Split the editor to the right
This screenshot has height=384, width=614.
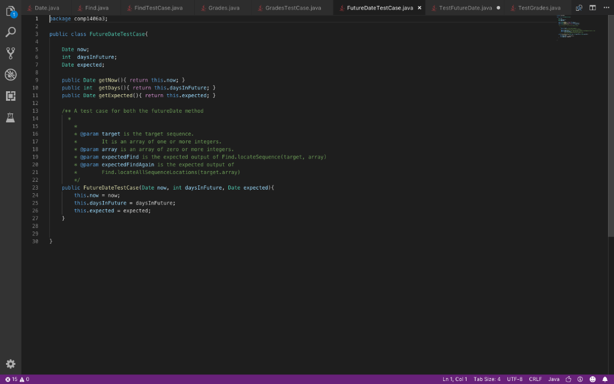(592, 8)
